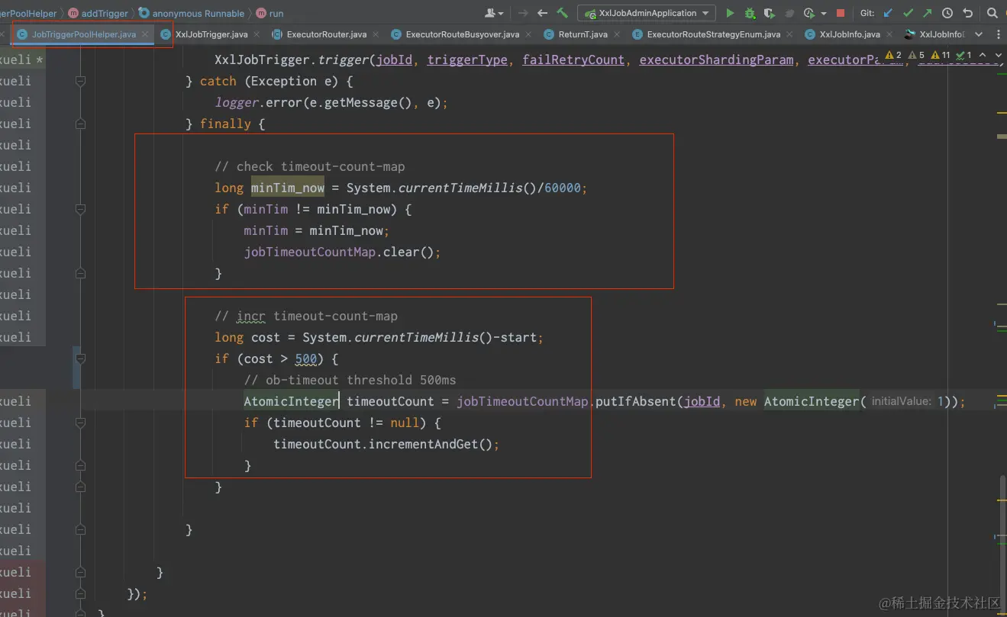Click the 'check timeout-count-map' comment
The height and width of the screenshot is (617, 1007).
tap(310, 166)
